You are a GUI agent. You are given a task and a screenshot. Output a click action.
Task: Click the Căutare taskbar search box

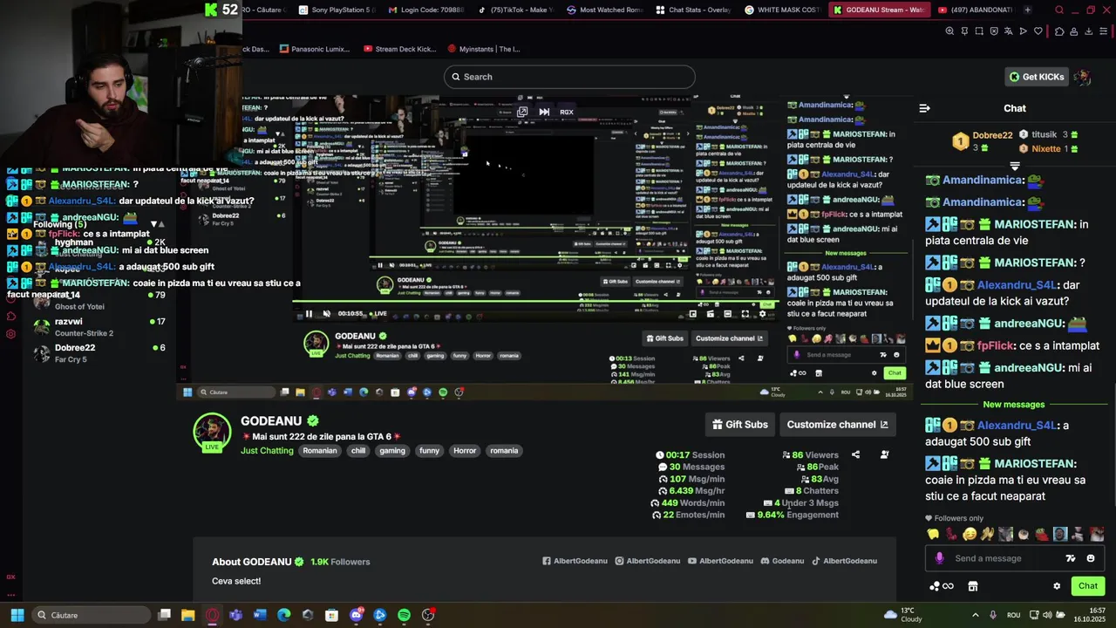(x=91, y=615)
